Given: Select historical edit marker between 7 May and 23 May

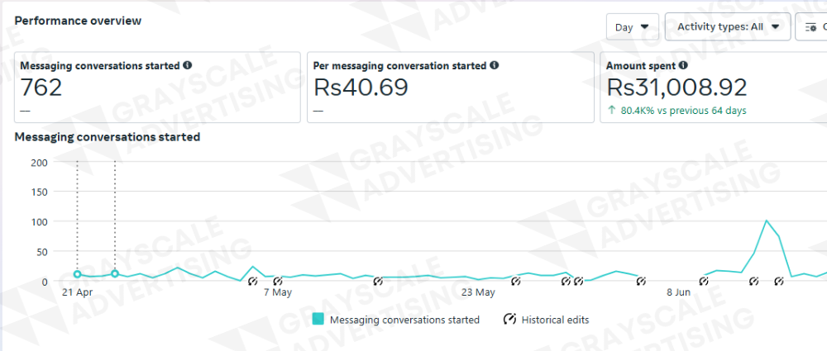Looking at the screenshot, I should [378, 282].
